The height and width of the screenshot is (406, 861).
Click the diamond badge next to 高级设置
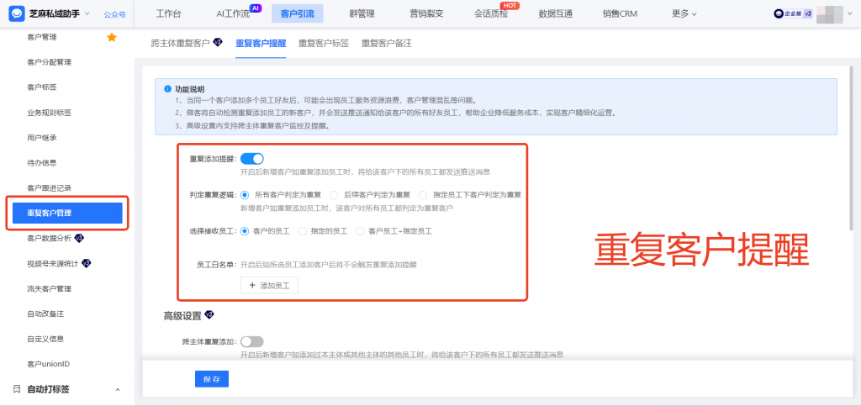pyautogui.click(x=209, y=315)
